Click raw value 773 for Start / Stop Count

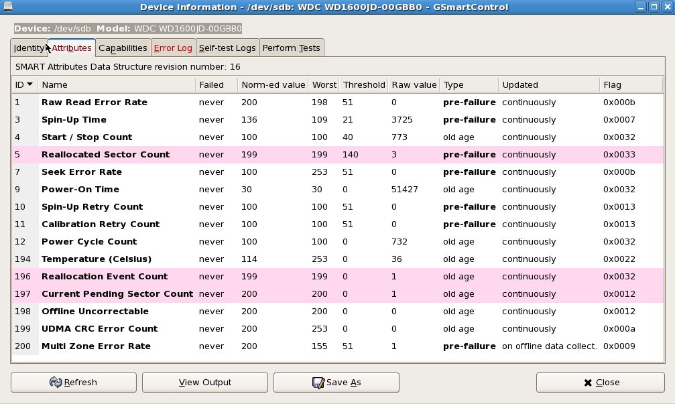(400, 137)
